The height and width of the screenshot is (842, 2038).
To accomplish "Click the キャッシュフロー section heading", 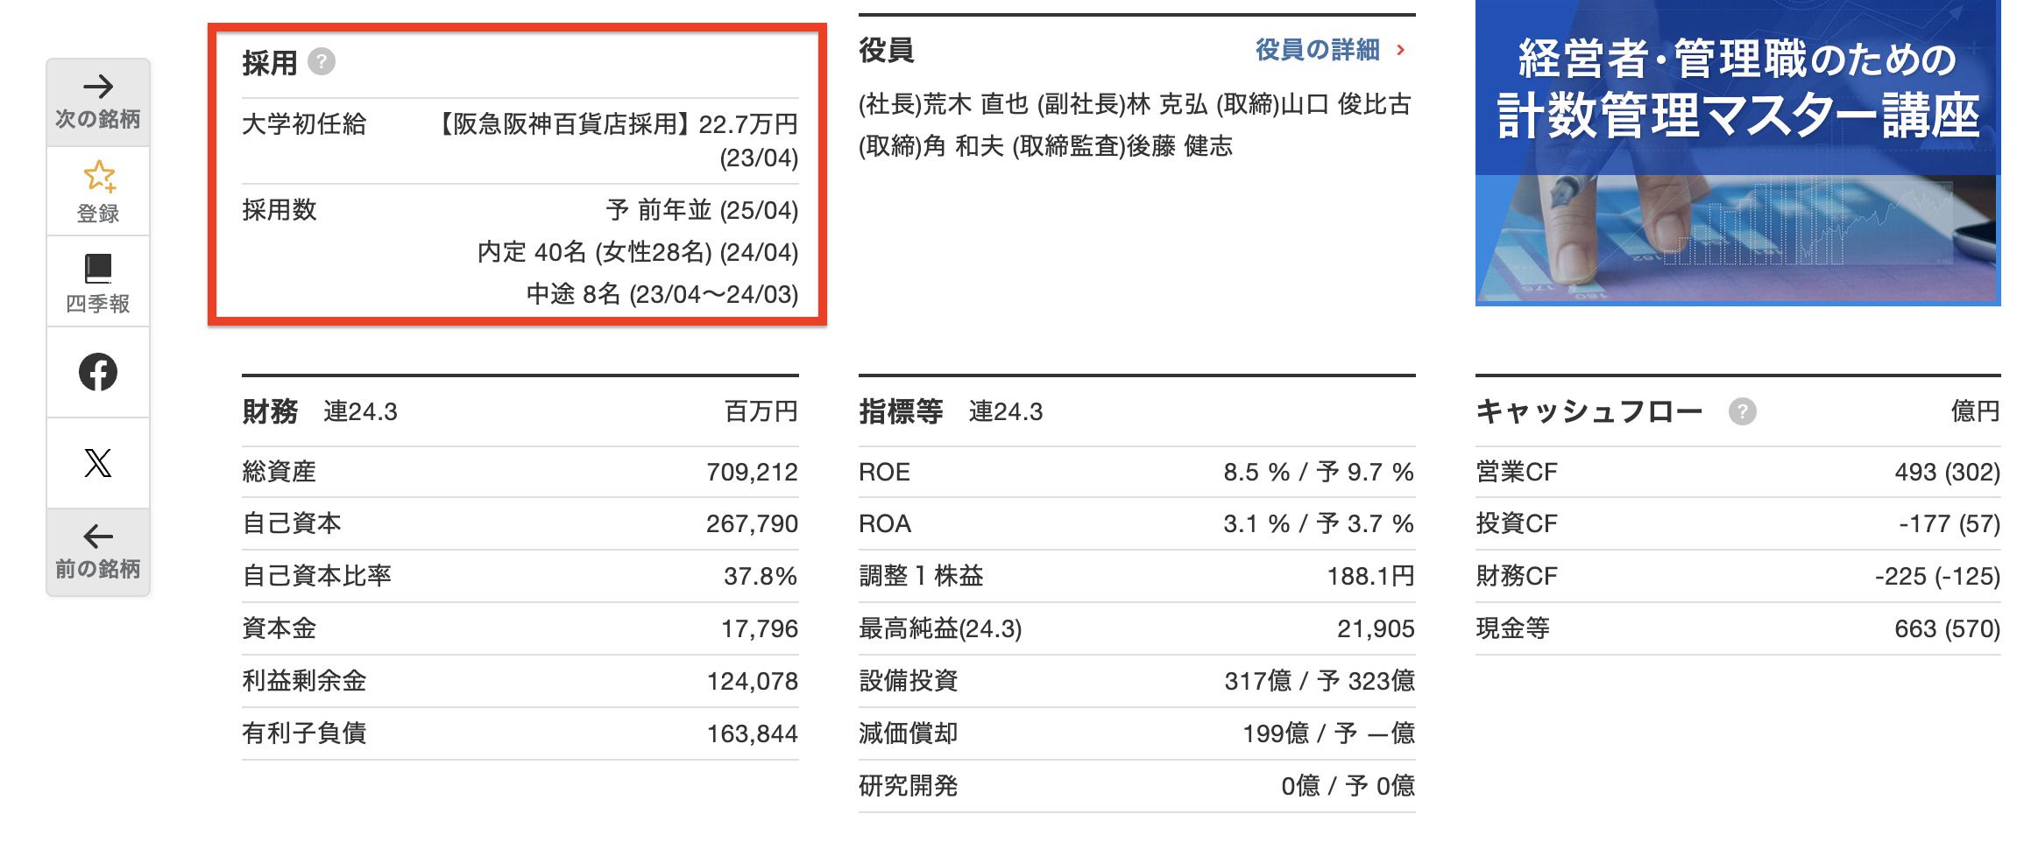I will click(1589, 411).
